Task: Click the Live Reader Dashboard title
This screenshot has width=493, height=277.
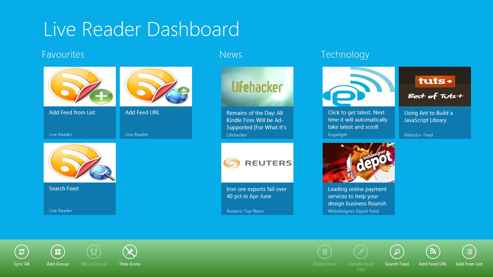Action: coord(141,30)
